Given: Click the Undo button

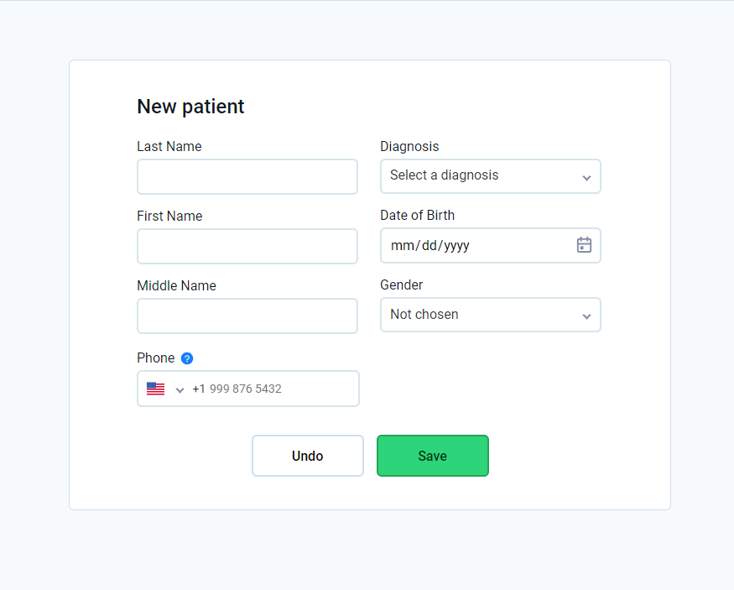Looking at the screenshot, I should point(307,456).
